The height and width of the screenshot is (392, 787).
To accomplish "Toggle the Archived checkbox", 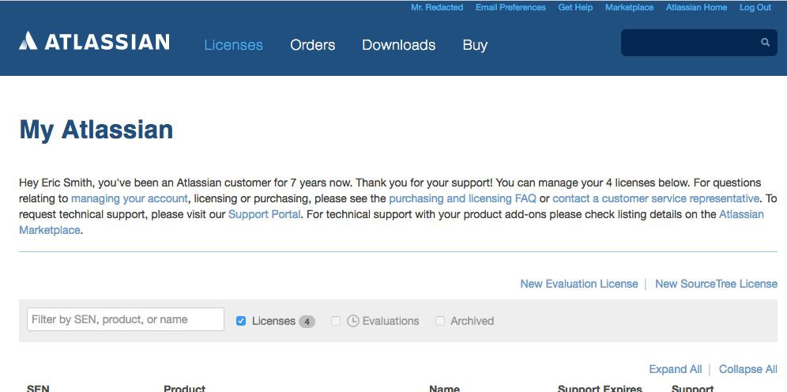I will pos(440,321).
